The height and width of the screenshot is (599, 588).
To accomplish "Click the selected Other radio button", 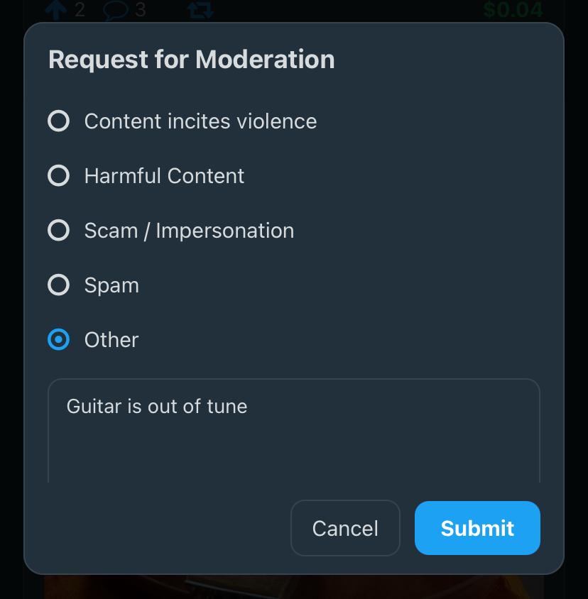I will click(x=58, y=340).
